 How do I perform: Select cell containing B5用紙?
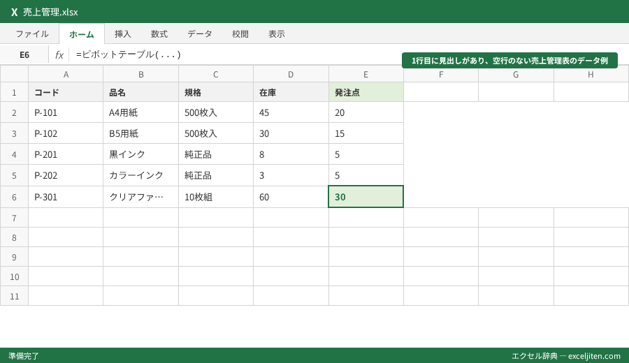pos(140,133)
